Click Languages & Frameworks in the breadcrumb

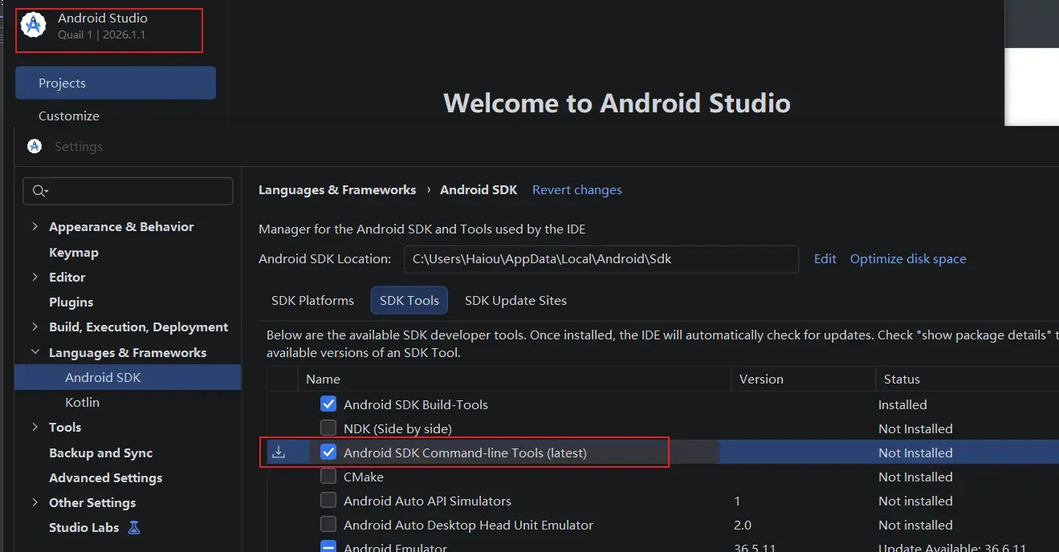tap(337, 189)
